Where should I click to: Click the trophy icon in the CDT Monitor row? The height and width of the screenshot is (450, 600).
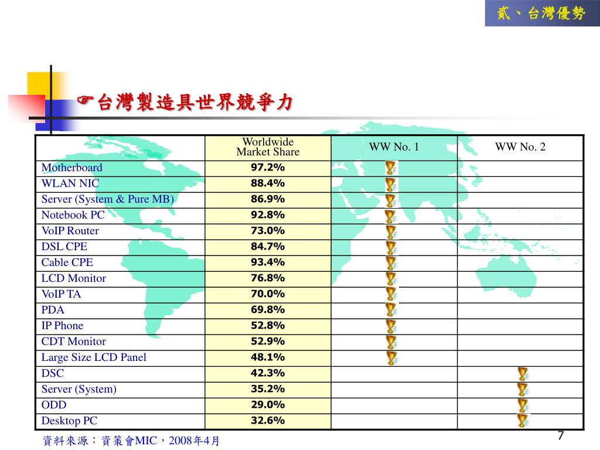pyautogui.click(x=391, y=342)
